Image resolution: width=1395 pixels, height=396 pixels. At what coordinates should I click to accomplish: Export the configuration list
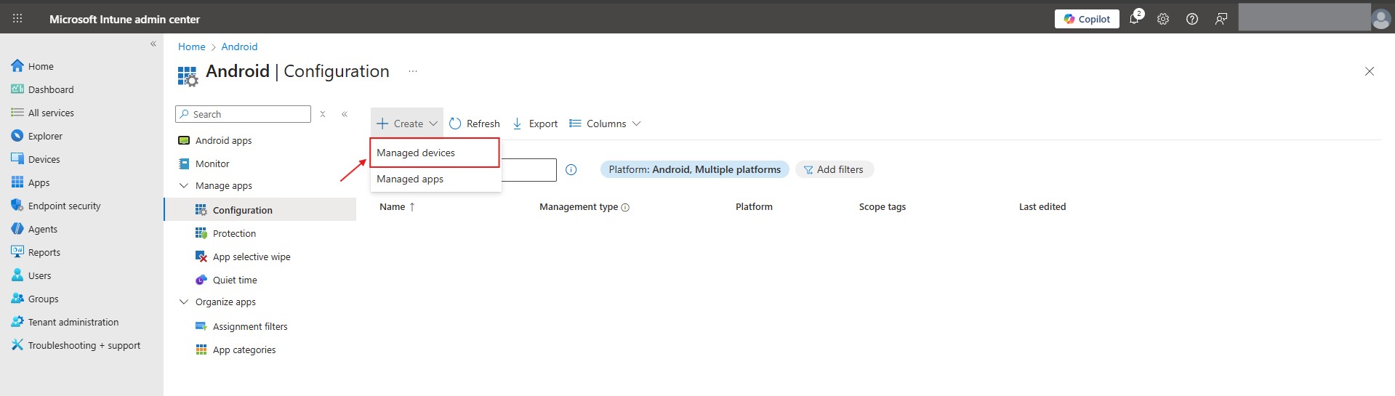point(535,124)
